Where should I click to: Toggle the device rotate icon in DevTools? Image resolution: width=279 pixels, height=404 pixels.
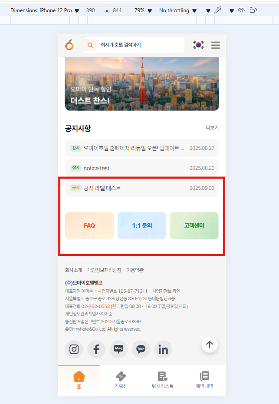tap(253, 10)
